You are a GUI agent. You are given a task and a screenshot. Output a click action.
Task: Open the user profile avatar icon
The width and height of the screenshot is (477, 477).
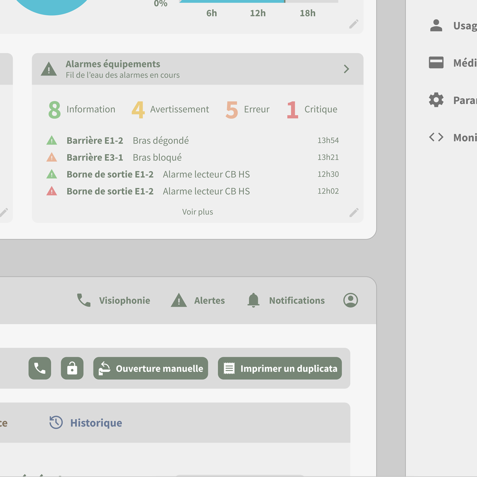pos(351,300)
